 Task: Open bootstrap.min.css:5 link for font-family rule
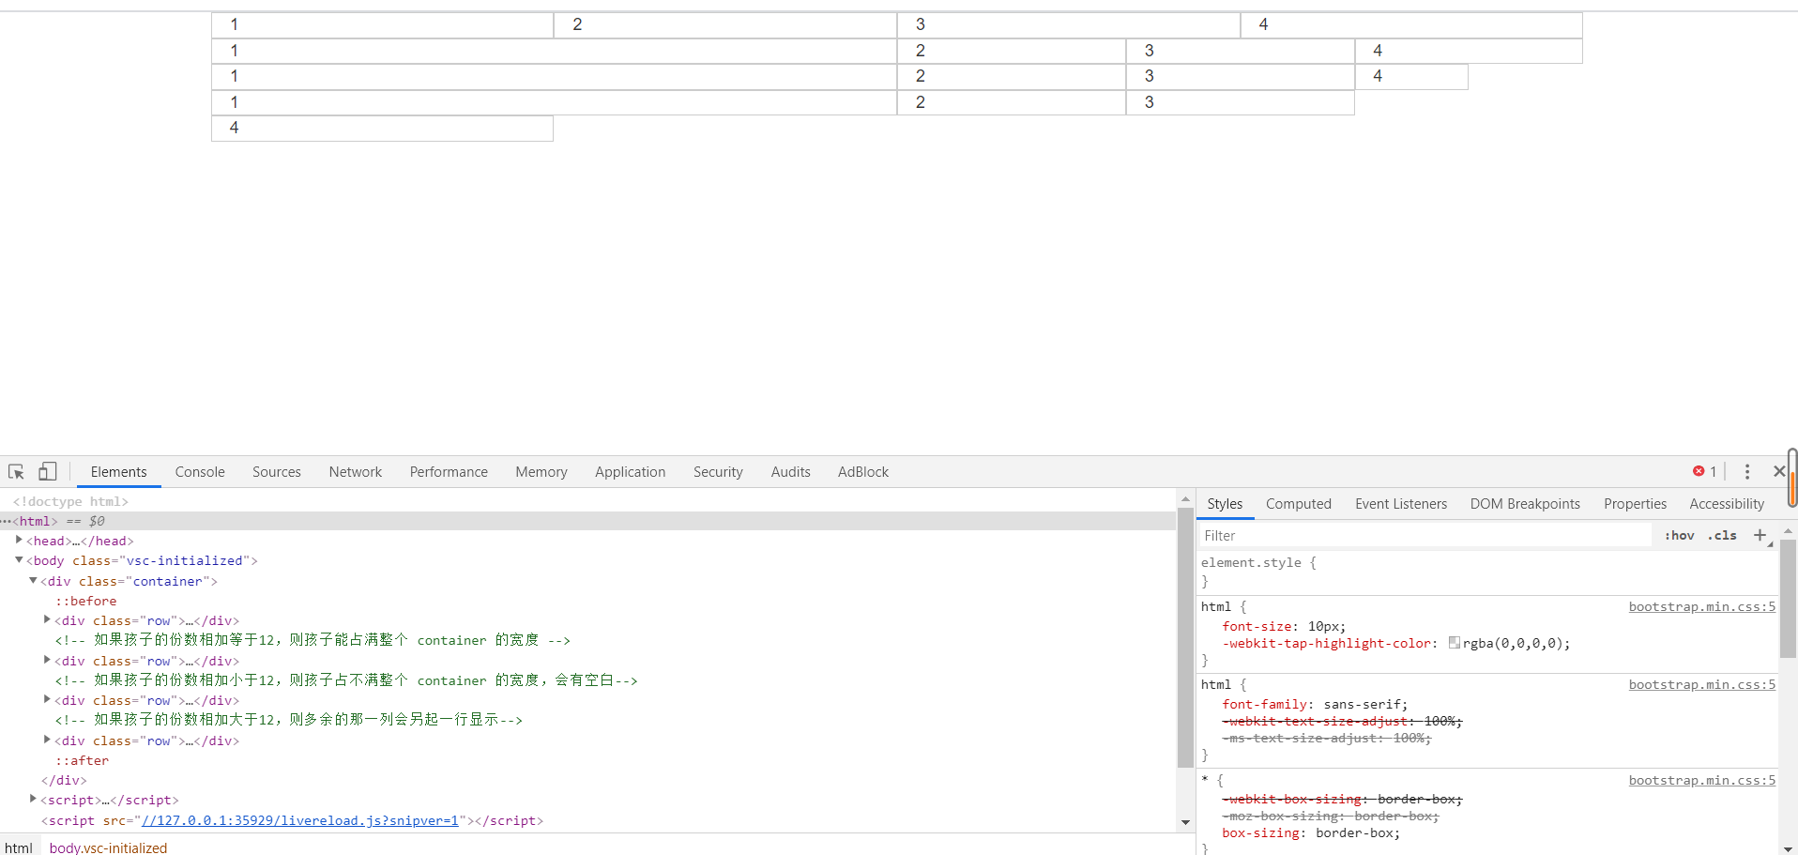(1701, 684)
